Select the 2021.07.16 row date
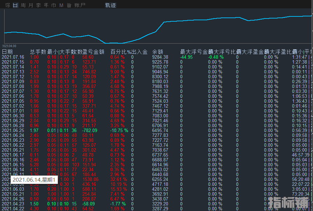The image size is (313, 211). (x=13, y=57)
